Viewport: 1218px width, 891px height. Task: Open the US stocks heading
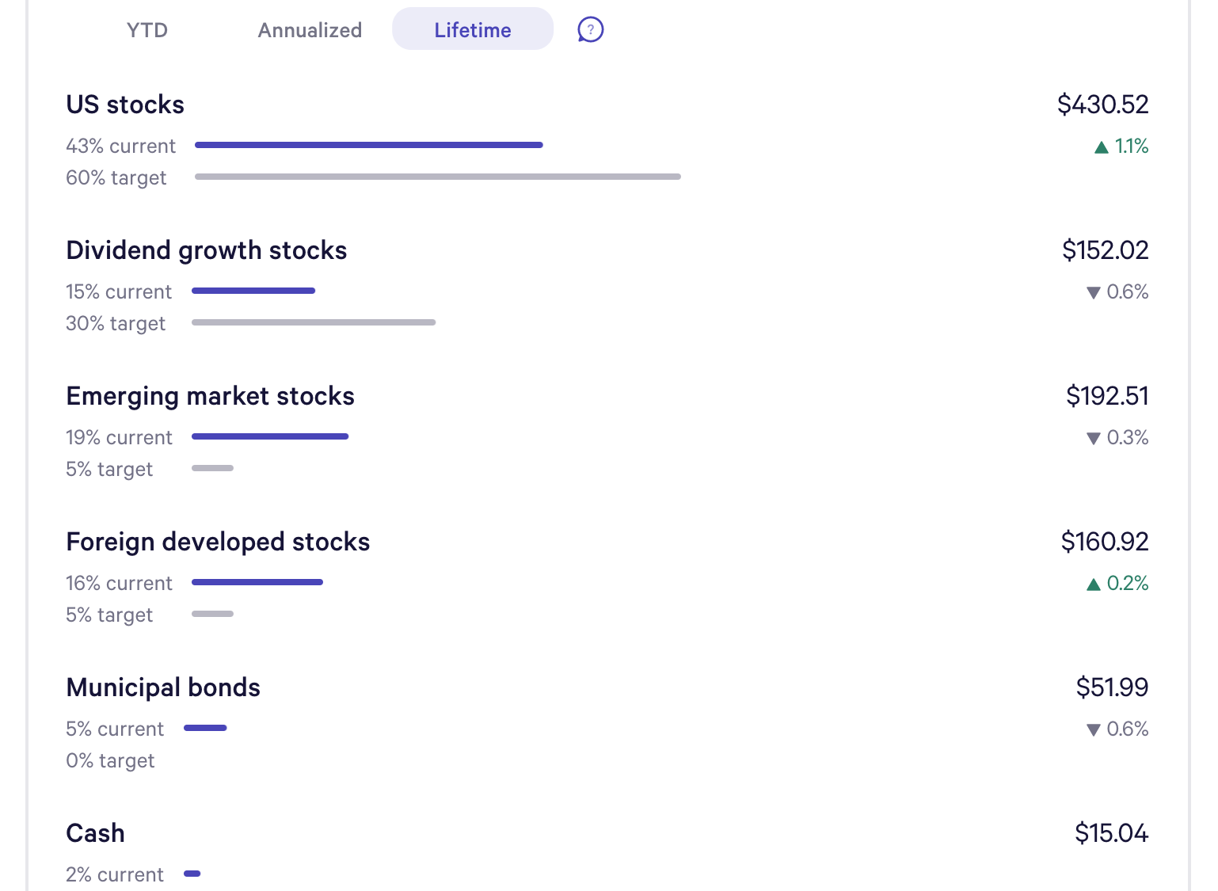coord(125,105)
